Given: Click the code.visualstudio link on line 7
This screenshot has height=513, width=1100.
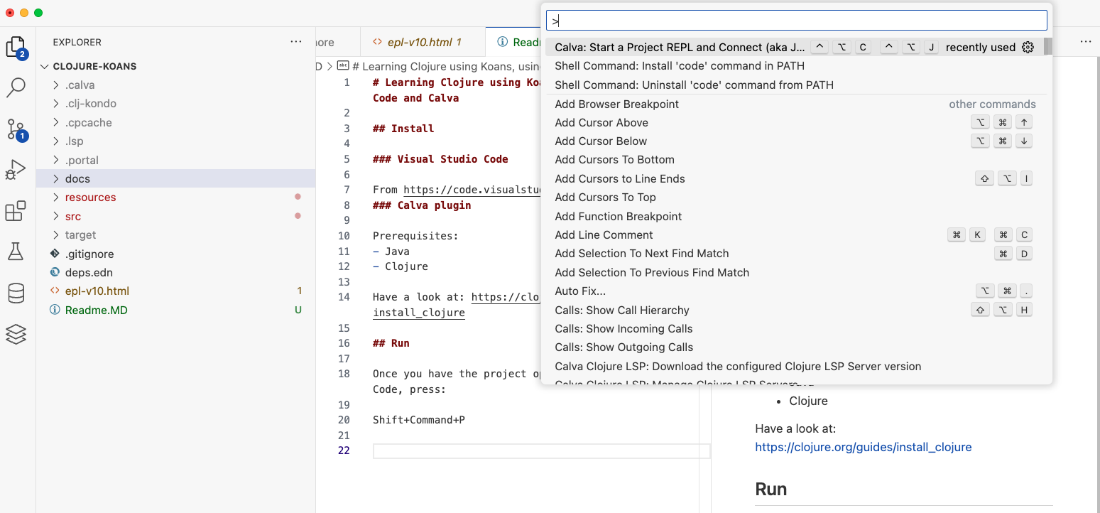Looking at the screenshot, I should coord(472,190).
